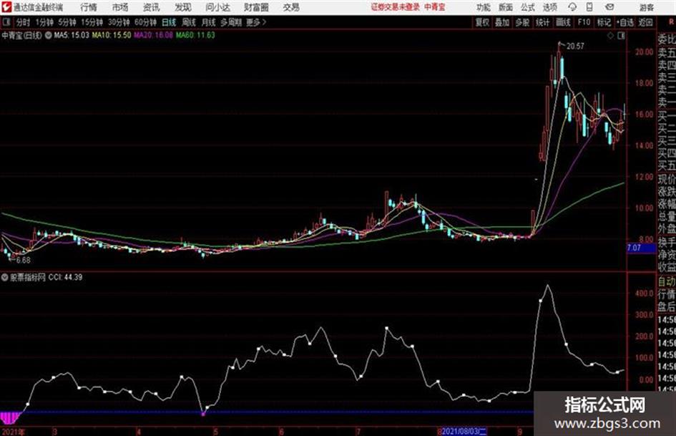The width and height of the screenshot is (676, 436).
Task: Click the 叠加 overlay toolbar button
Action: click(x=502, y=22)
